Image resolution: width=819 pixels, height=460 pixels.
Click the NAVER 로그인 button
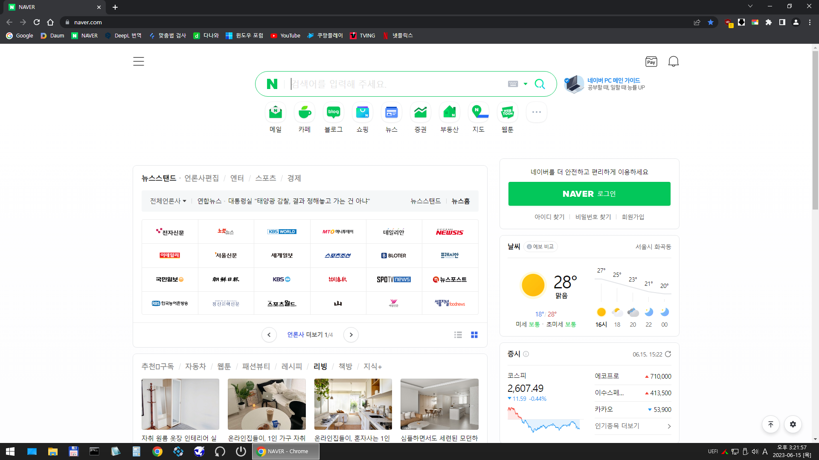589,194
